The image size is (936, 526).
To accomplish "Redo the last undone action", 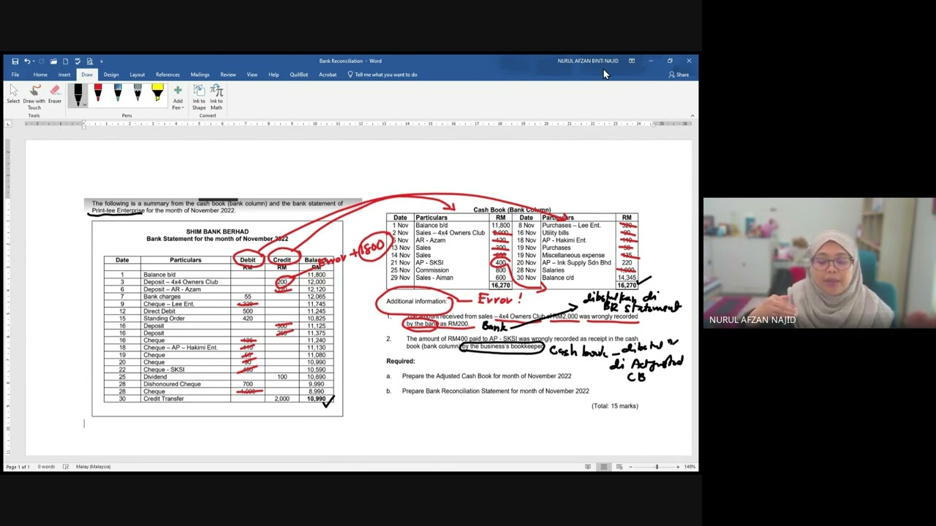I will point(41,61).
